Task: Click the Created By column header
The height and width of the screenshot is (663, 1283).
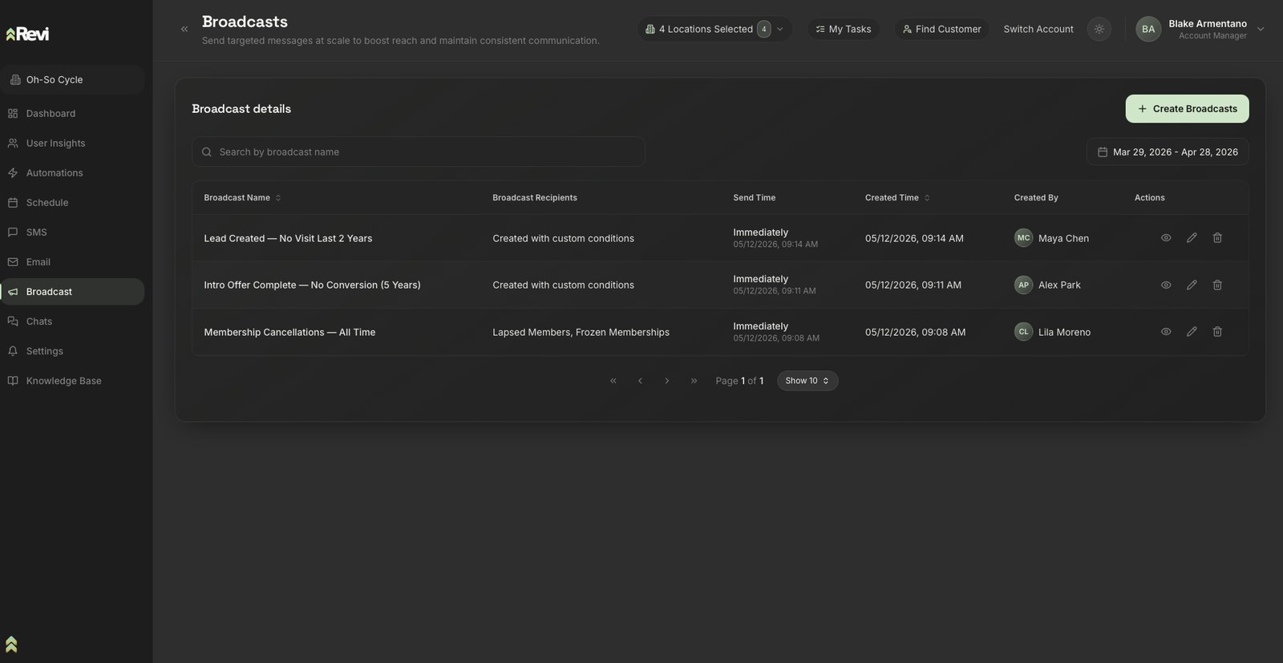Action: coord(1036,198)
